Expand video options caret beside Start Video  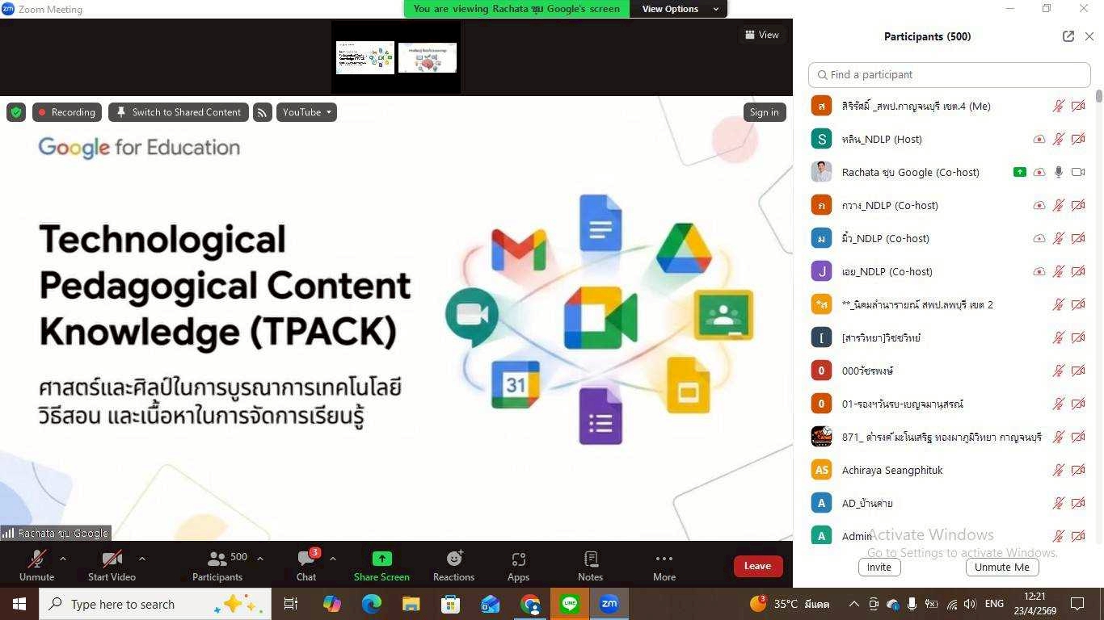(142, 559)
